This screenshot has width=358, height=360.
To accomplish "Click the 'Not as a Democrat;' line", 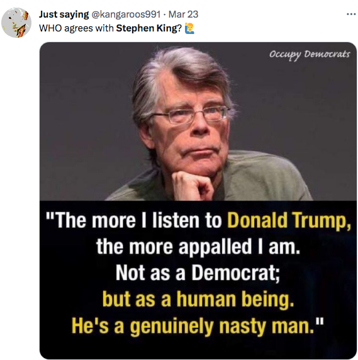I will click(198, 273).
